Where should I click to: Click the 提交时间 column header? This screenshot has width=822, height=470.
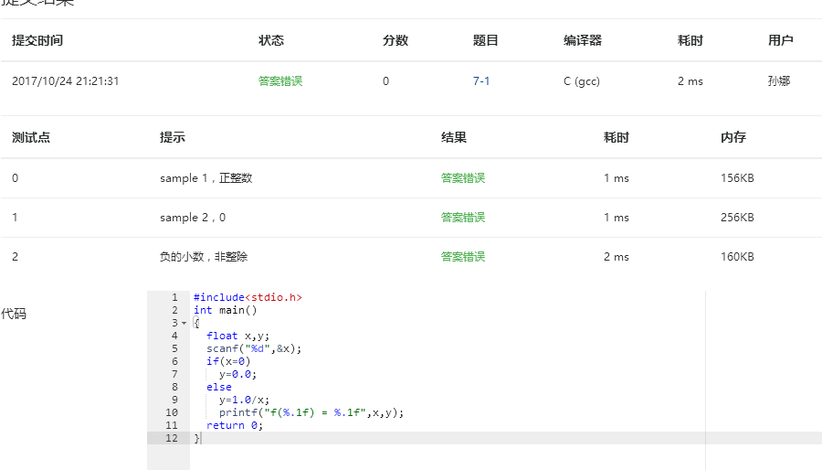click(x=37, y=40)
